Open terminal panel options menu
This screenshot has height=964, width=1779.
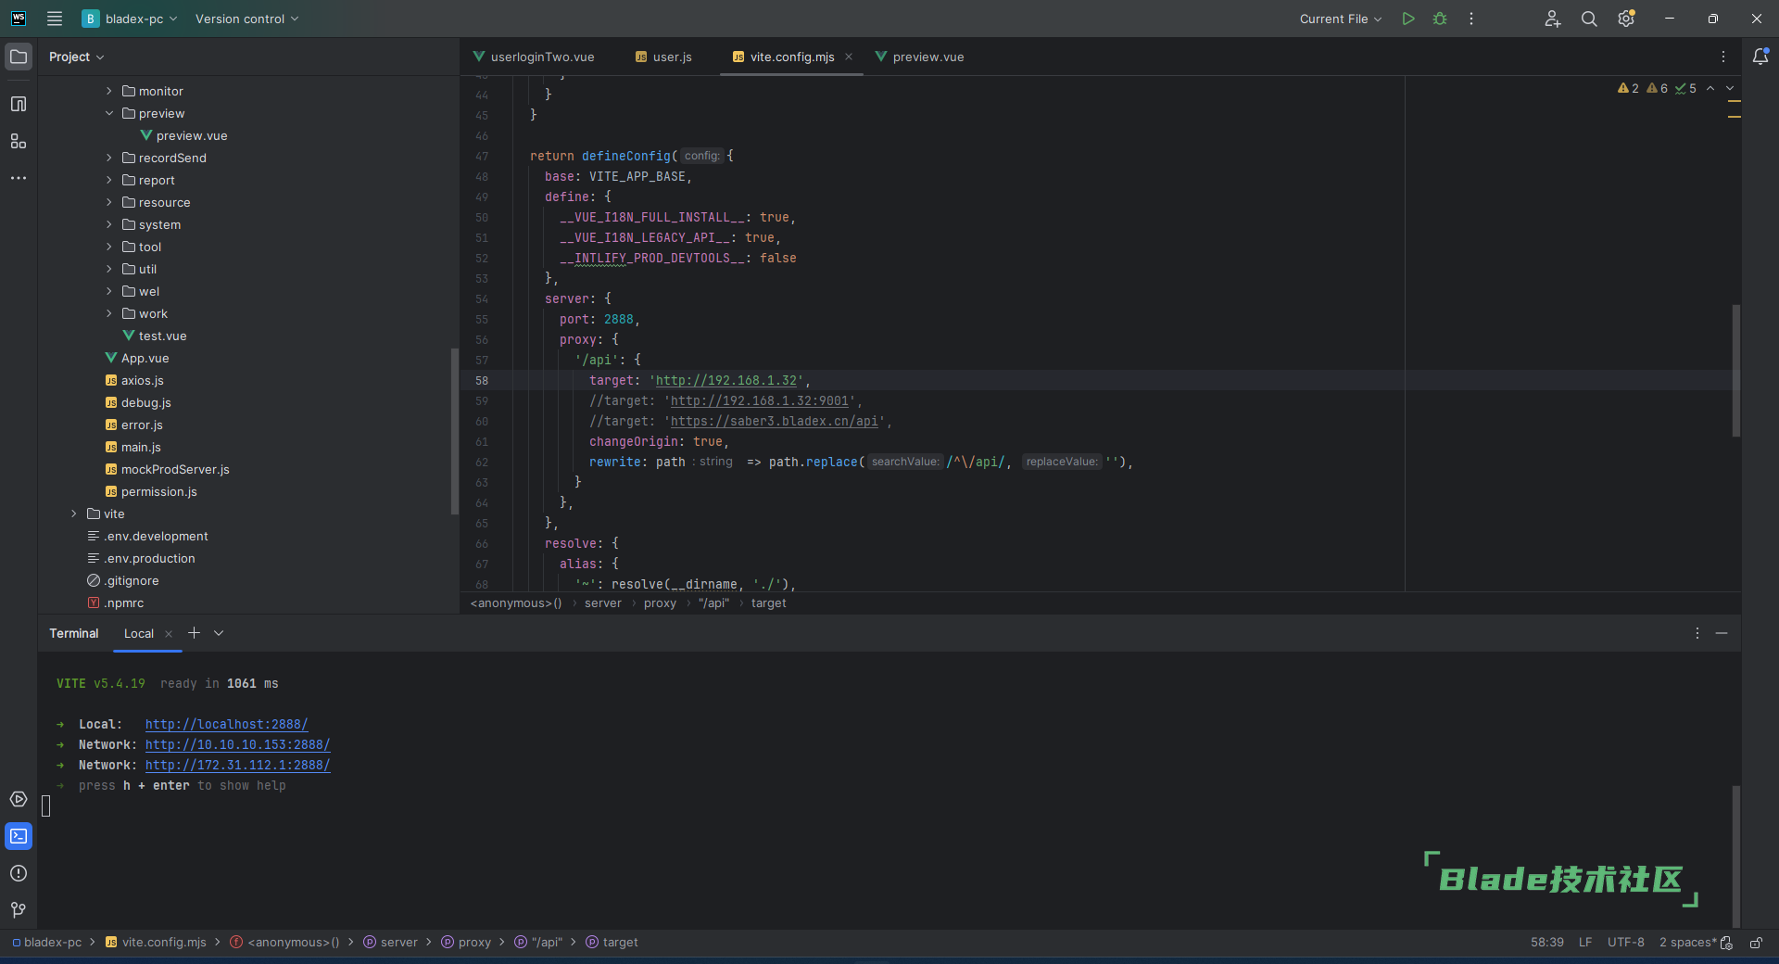(1697, 633)
